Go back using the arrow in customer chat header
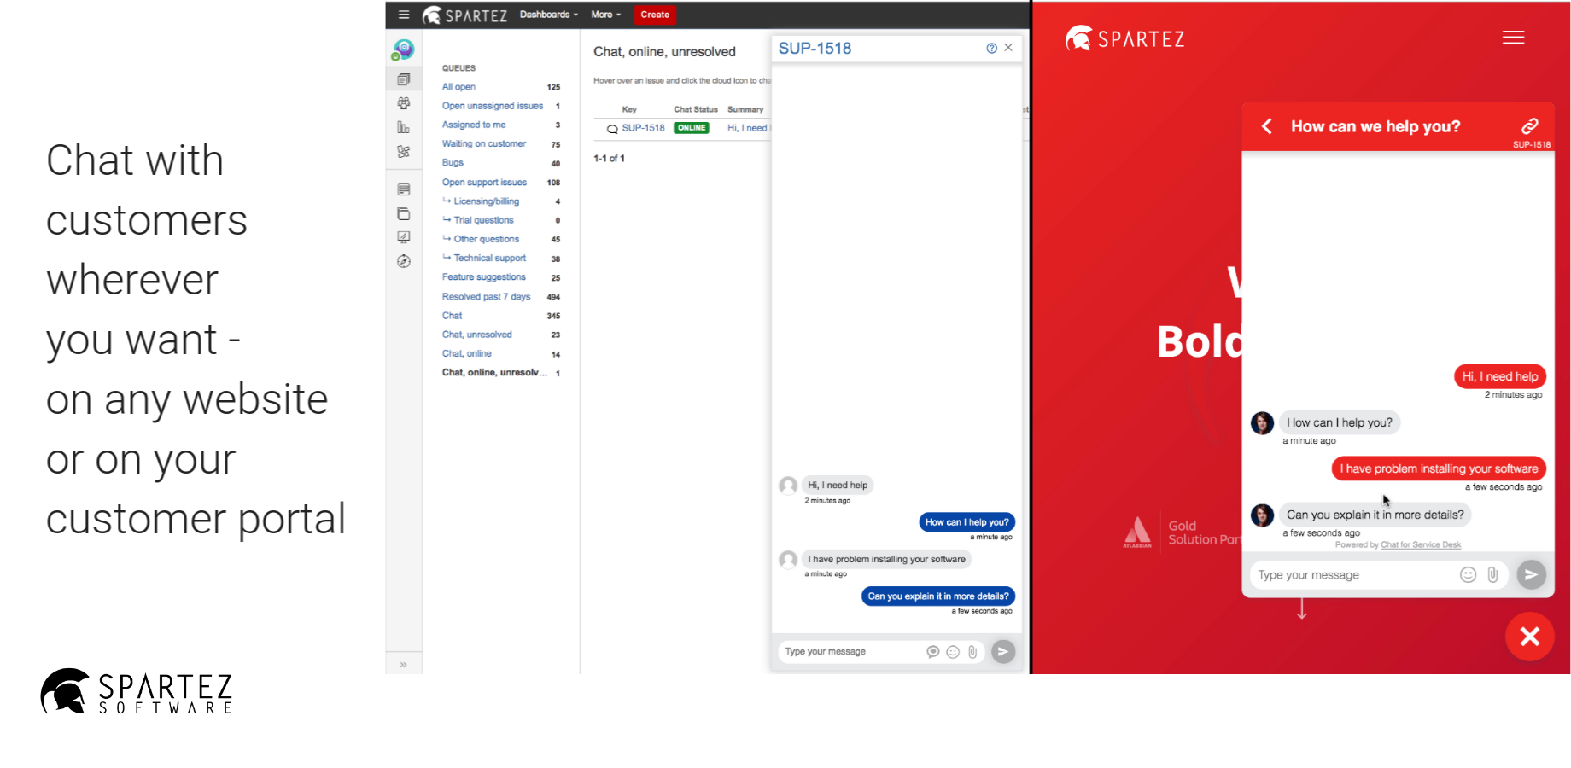 coord(1267,126)
